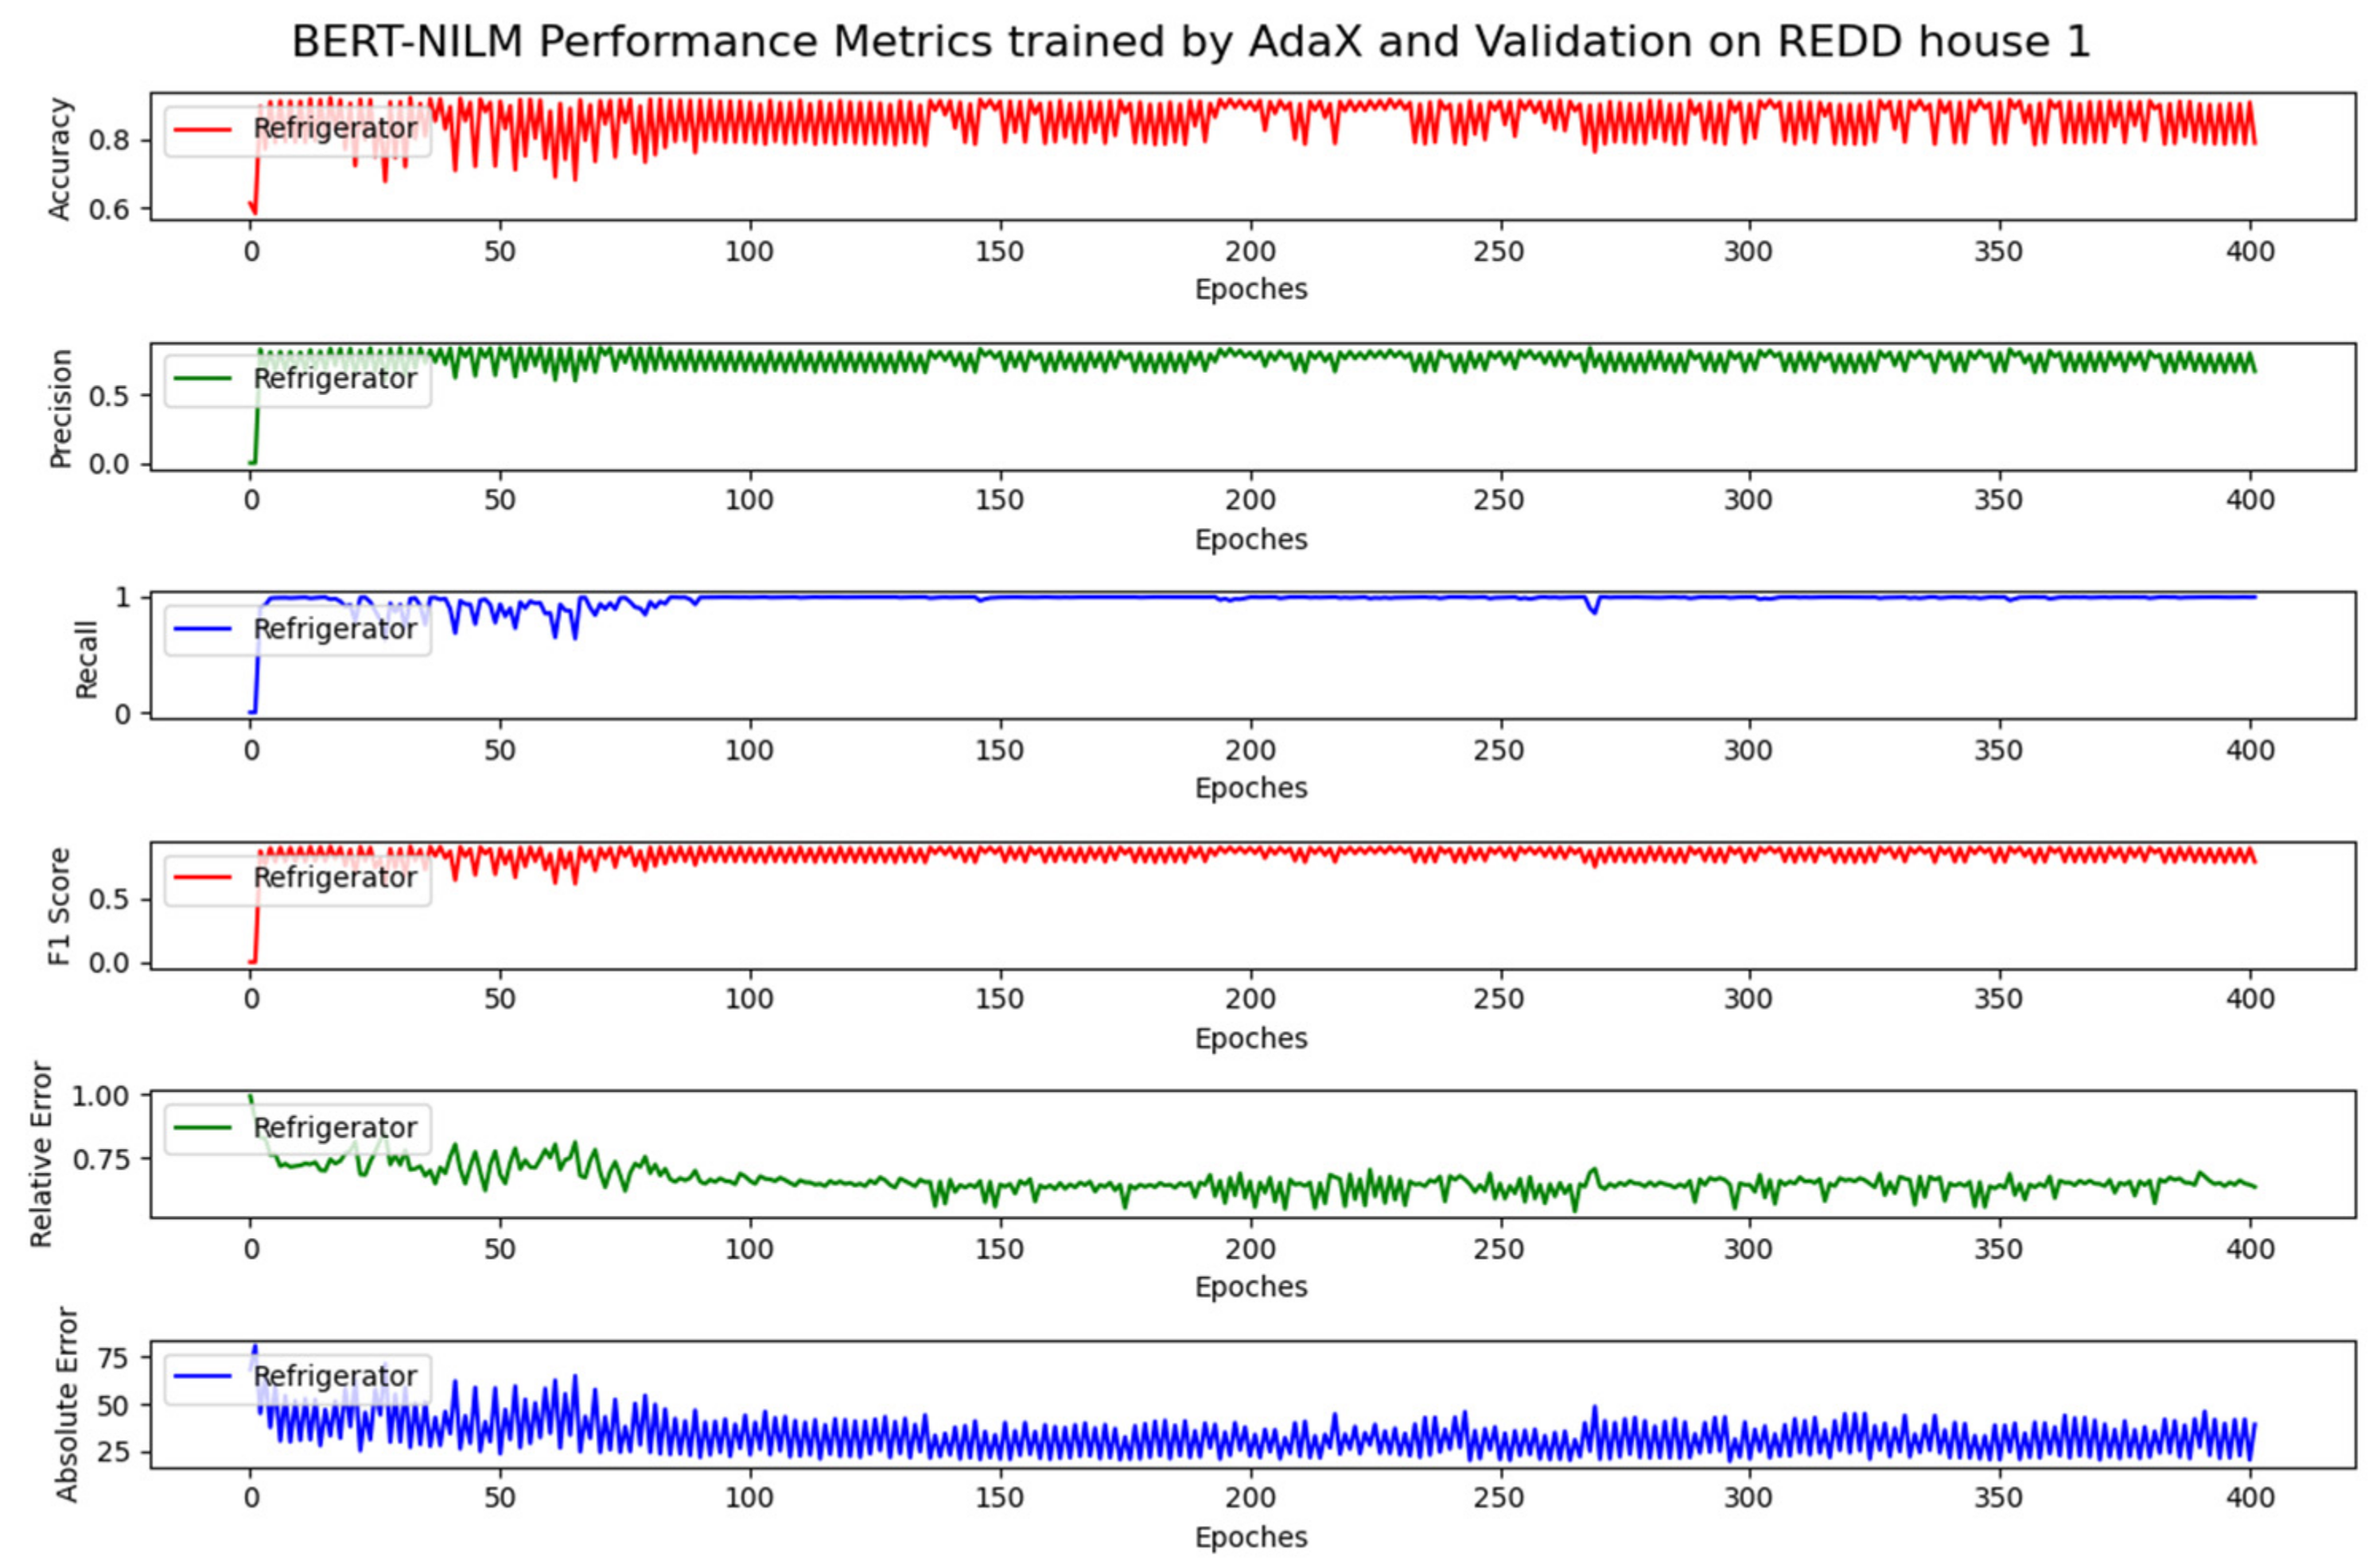This screenshot has height=1568, width=2380.
Task: Click the Precision y-axis label
Action: pyautogui.click(x=60, y=408)
